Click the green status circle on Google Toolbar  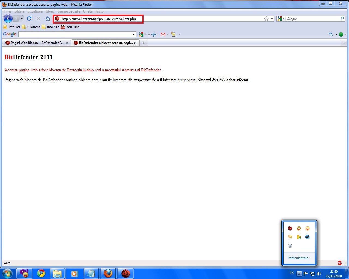point(341,34)
